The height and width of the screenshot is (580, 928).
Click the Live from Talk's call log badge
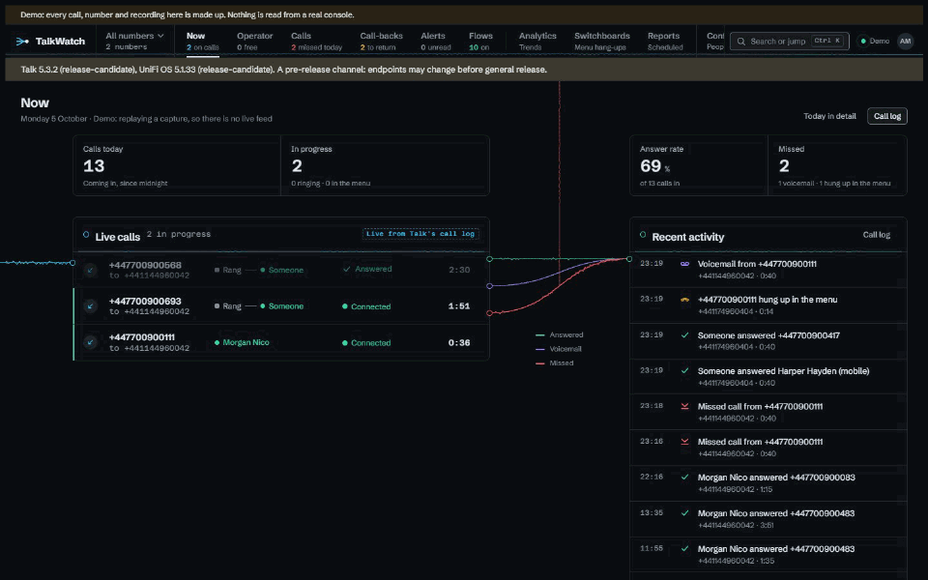click(x=420, y=234)
